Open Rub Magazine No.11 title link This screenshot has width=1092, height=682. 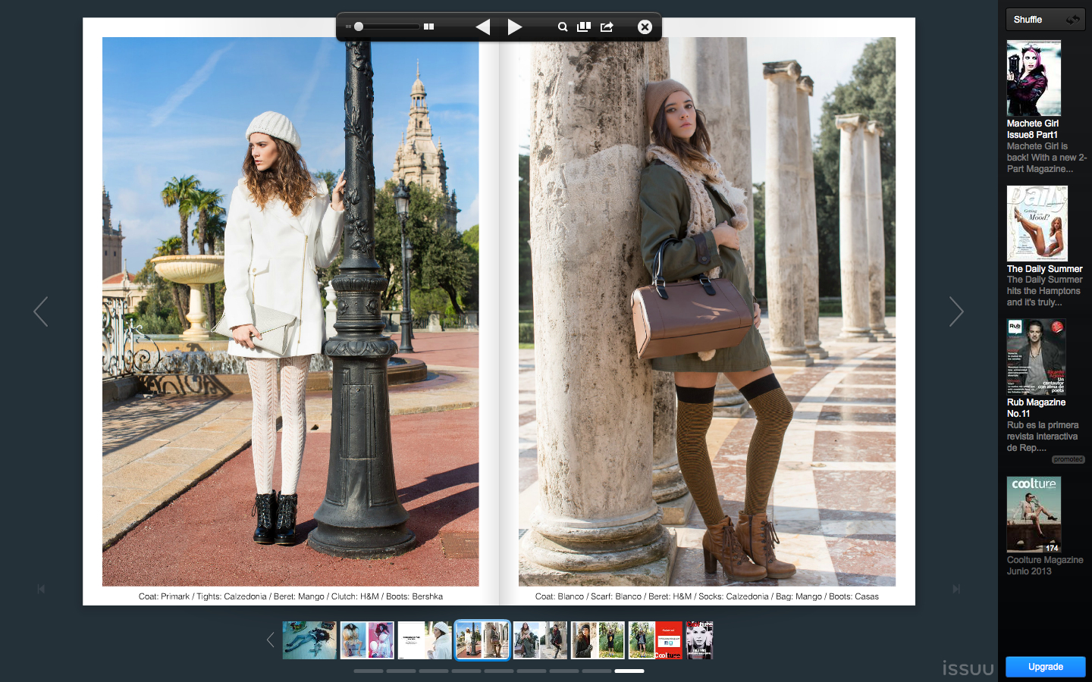pyautogui.click(x=1036, y=408)
